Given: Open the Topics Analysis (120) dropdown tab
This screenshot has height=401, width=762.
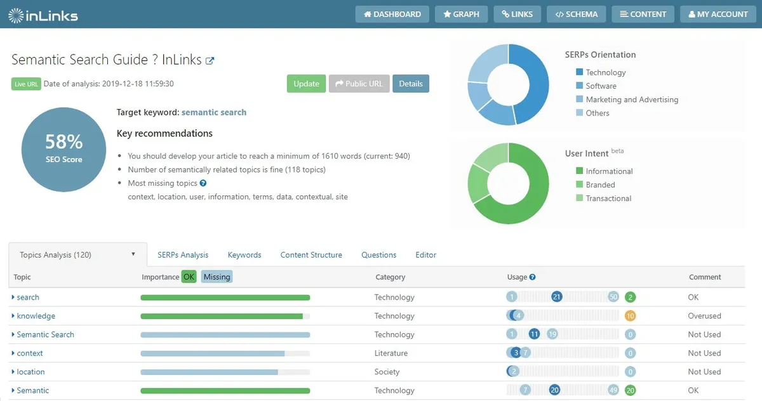Looking at the screenshot, I should pos(78,254).
